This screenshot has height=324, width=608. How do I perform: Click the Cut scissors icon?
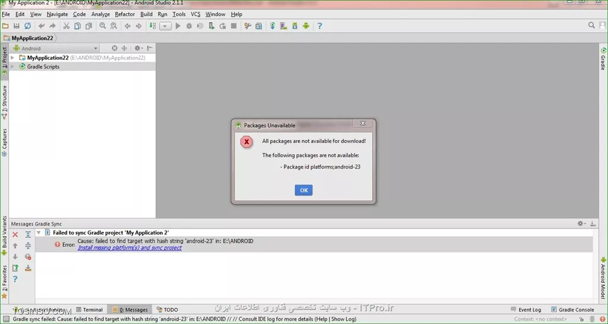point(66,26)
